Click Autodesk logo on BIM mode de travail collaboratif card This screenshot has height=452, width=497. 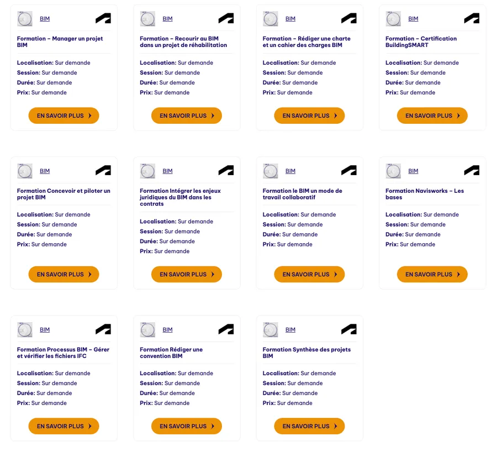click(348, 171)
